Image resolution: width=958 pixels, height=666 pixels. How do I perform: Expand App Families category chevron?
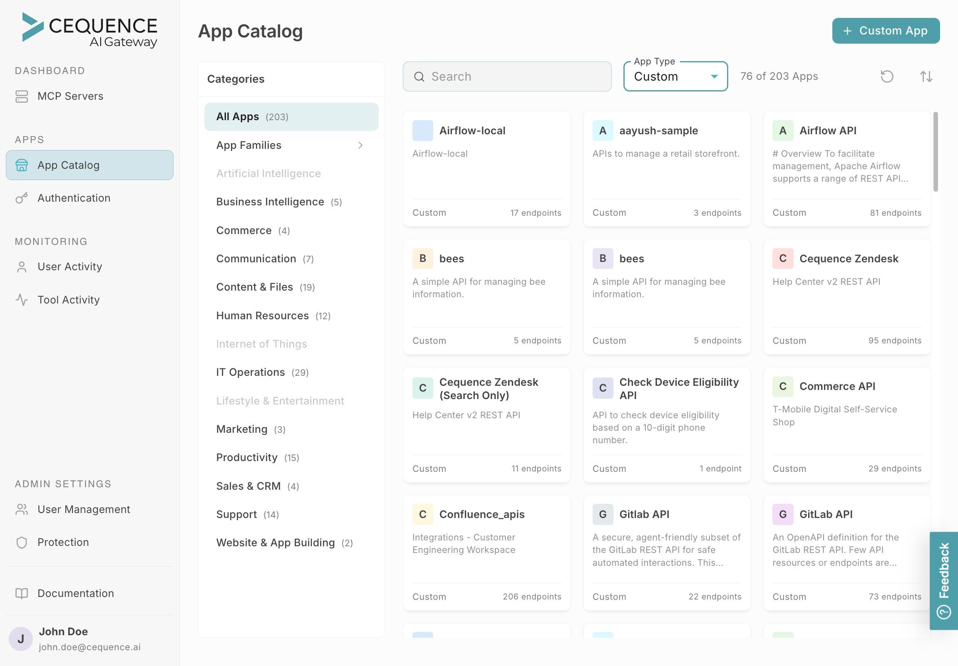tap(360, 145)
